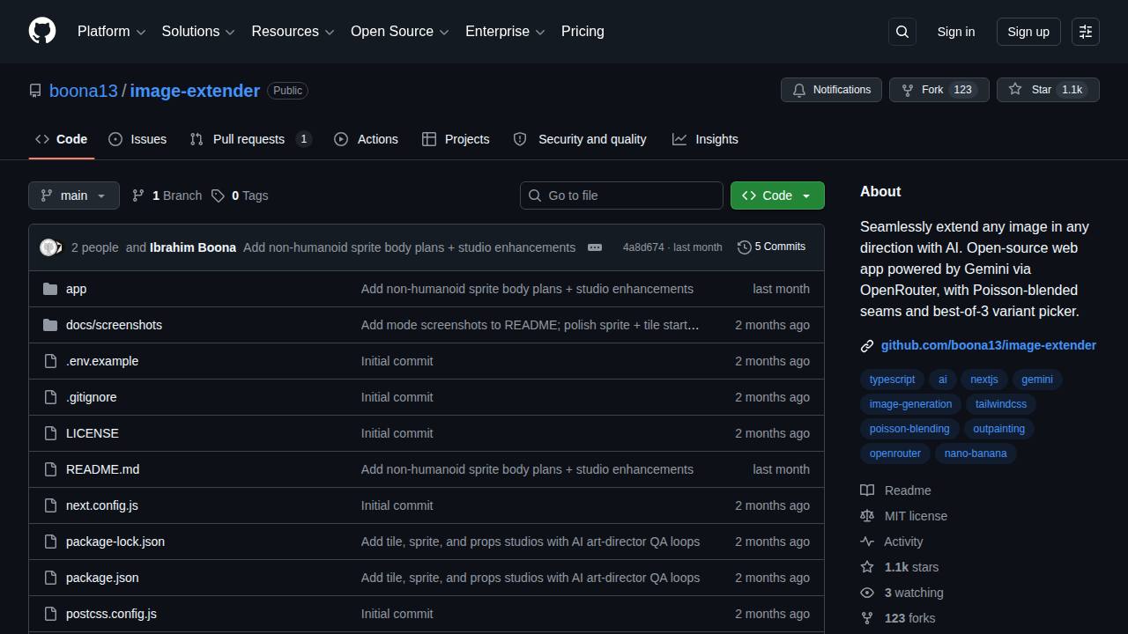Open the poisson-blending topic tag
The height and width of the screenshot is (634, 1128).
coord(909,429)
